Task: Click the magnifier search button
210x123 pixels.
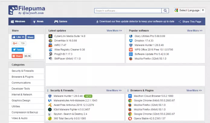Action: [x=165, y=11]
